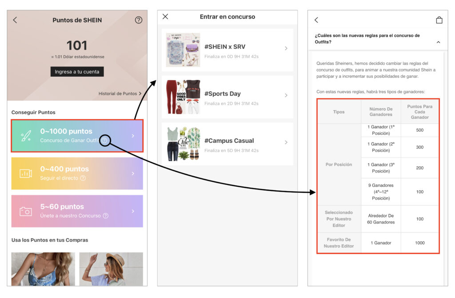Show help for 'Concurso de Ganar Outfit'
This screenshot has height=298, width=455.
(x=104, y=141)
